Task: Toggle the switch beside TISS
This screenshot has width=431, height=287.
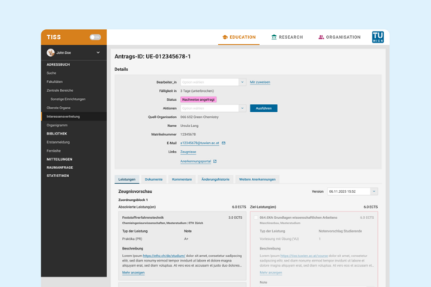Action: tap(95, 37)
